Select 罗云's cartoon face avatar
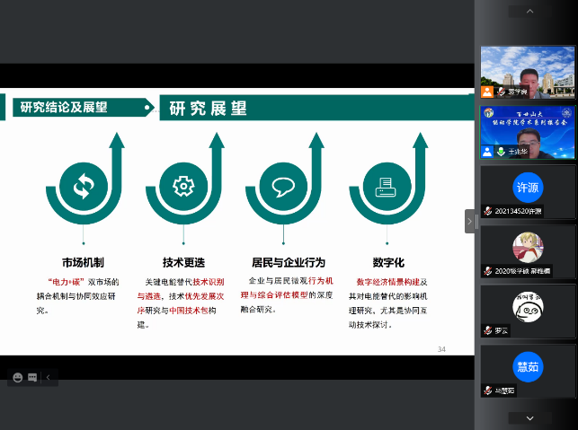Viewport: 578px width, 430px height. [x=527, y=306]
